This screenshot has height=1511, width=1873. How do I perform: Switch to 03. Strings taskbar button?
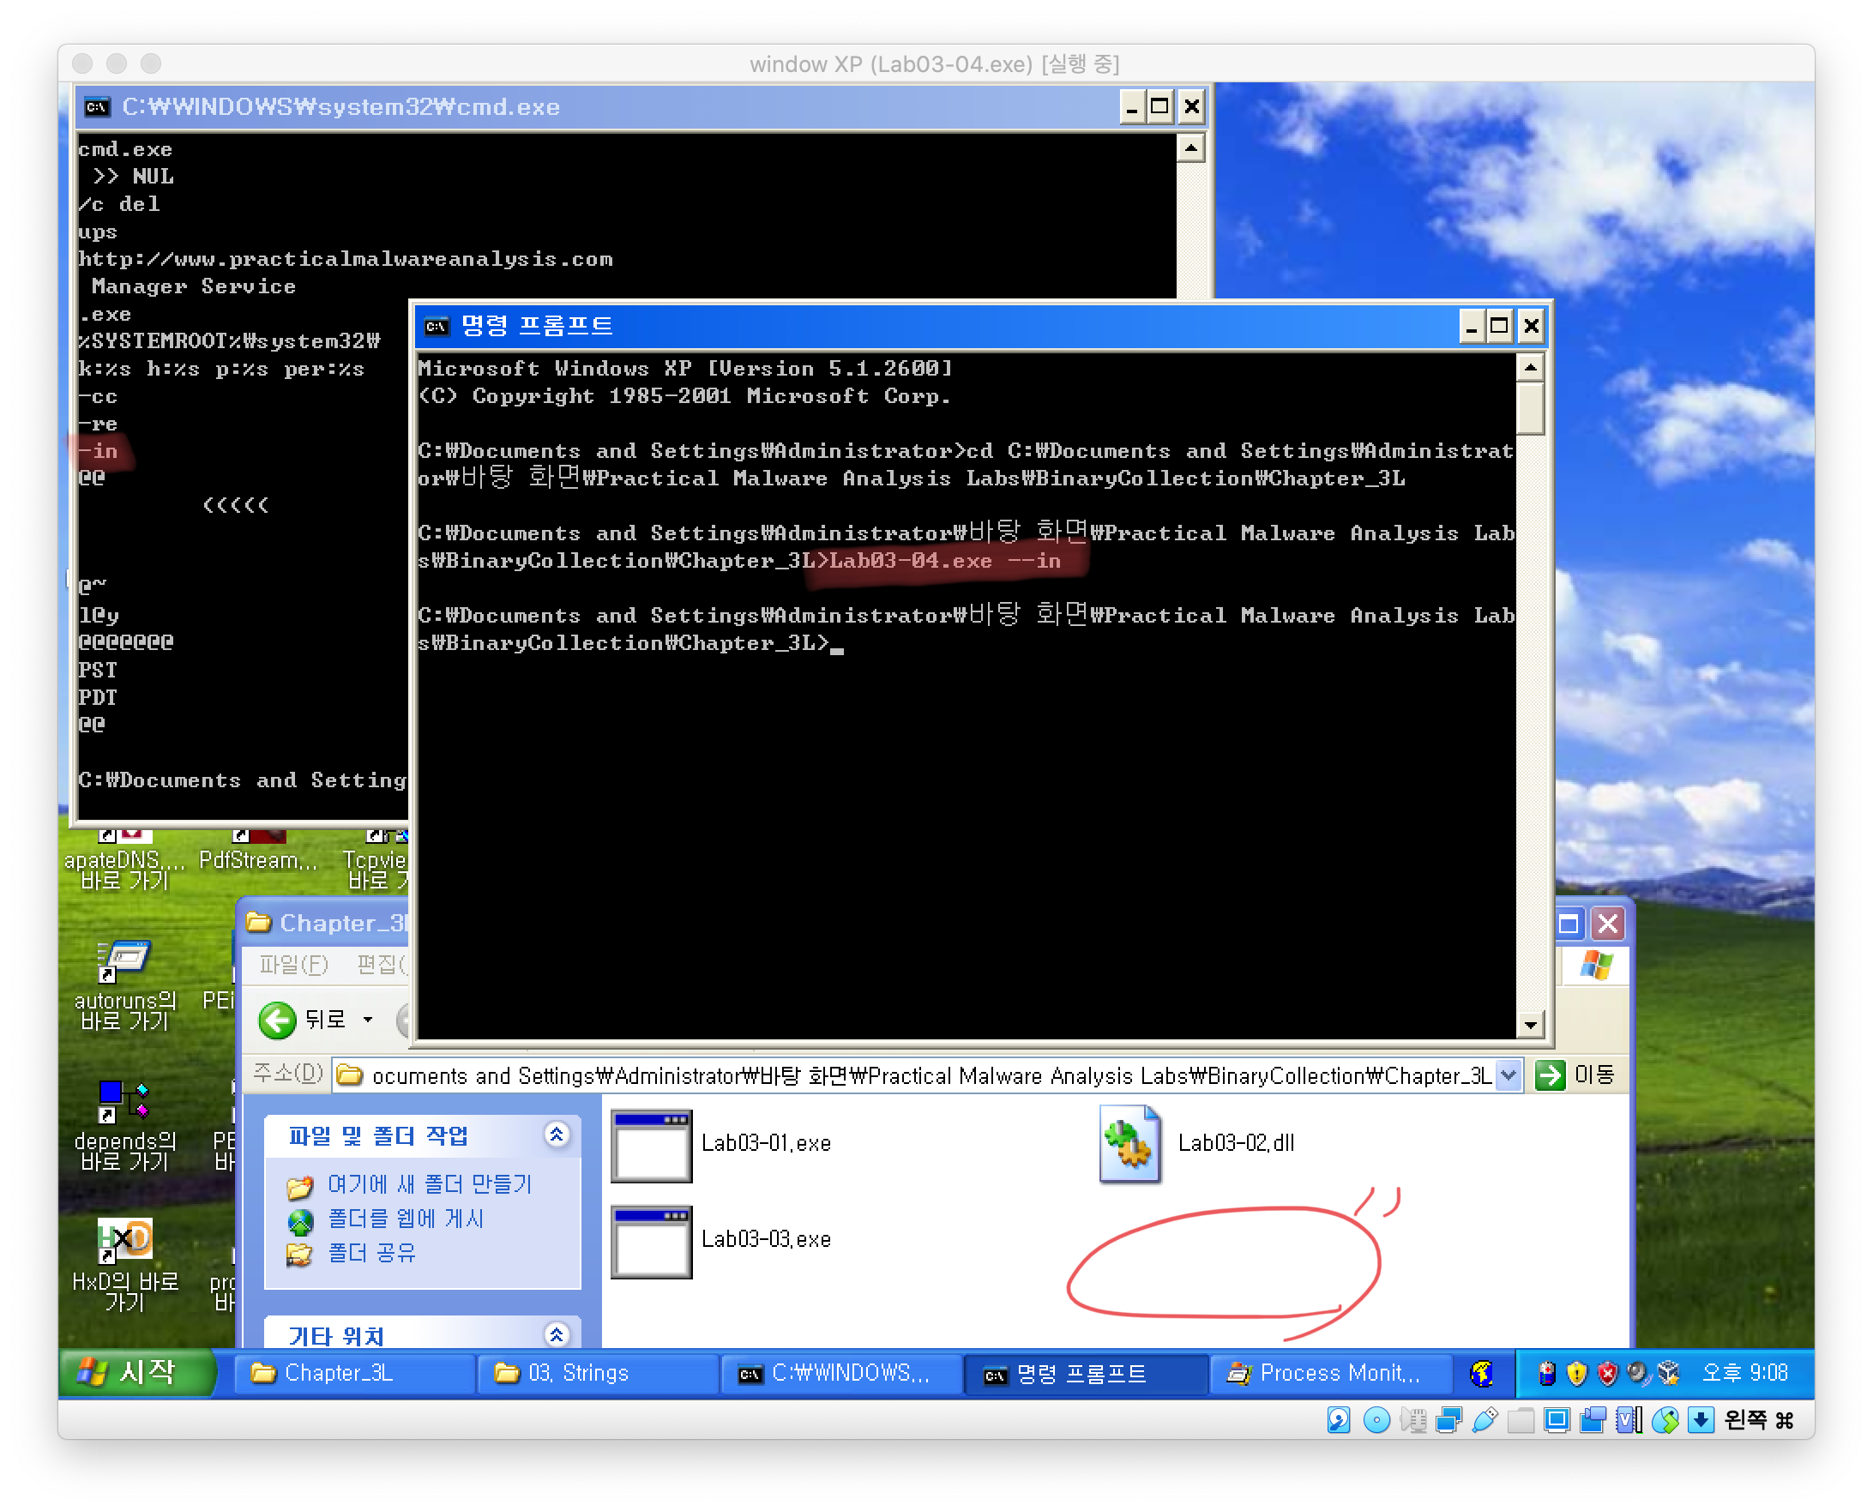599,1374
